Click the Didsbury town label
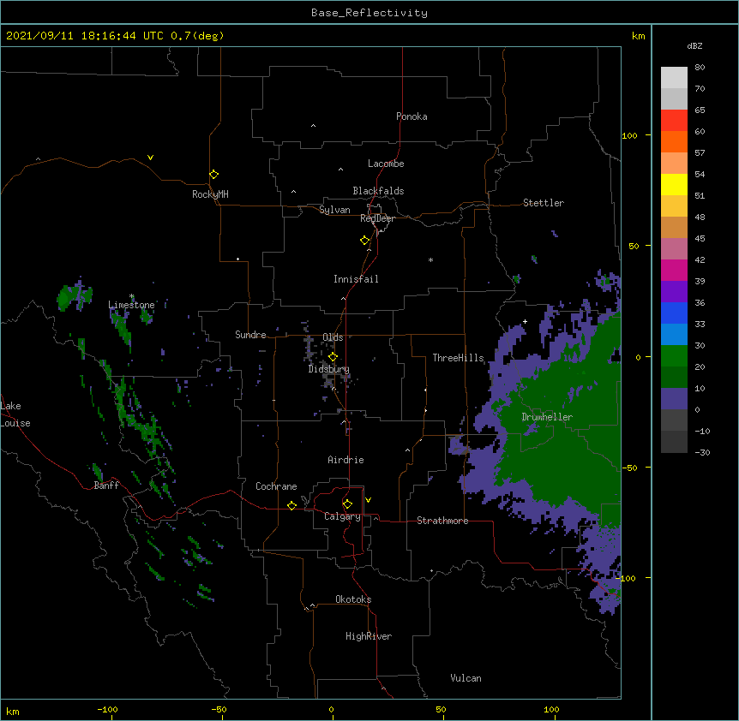This screenshot has width=739, height=721. tap(329, 369)
